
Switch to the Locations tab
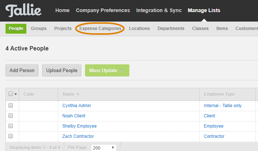pos(139,29)
